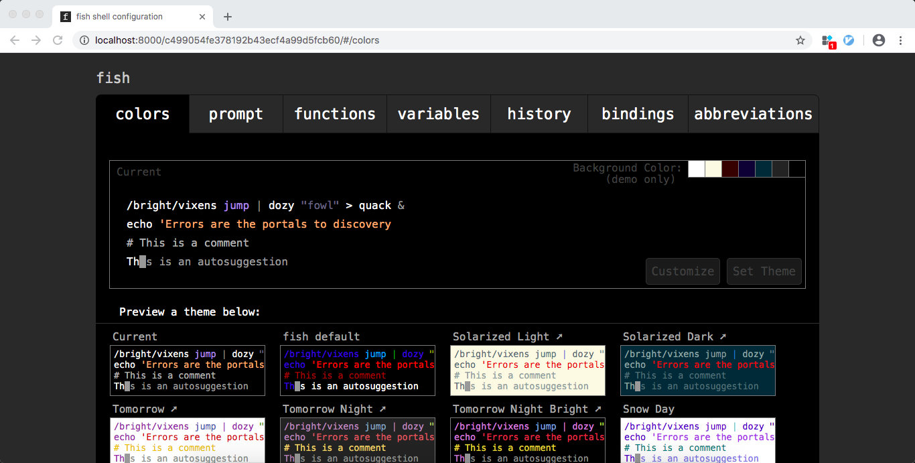
Task: Show the history tab
Action: pos(539,114)
